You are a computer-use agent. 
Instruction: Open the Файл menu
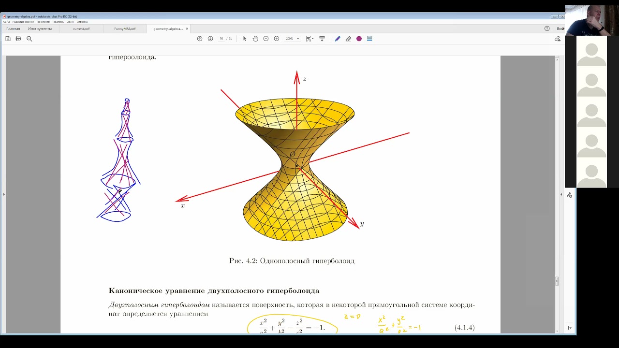6,22
